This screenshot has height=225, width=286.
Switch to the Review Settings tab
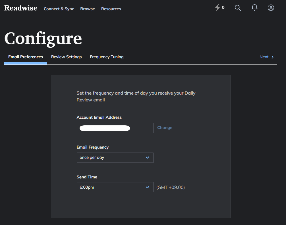click(x=67, y=57)
